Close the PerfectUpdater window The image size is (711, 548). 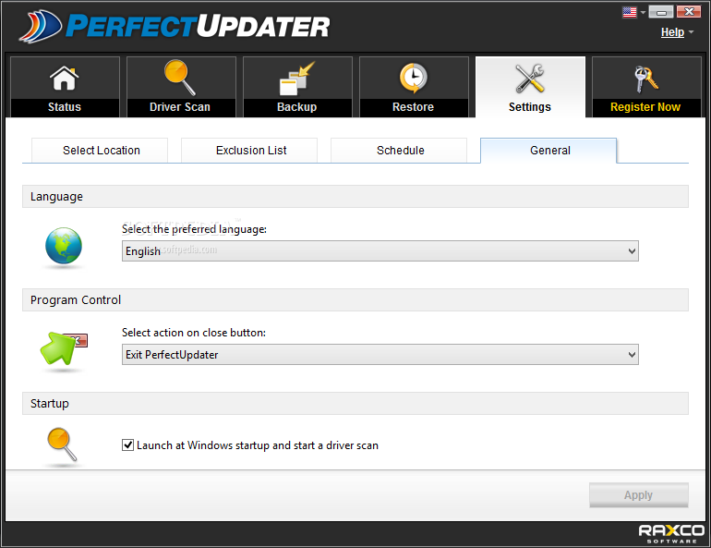(689, 12)
